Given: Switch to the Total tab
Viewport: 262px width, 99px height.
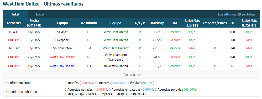Looking at the screenshot, I should pyautogui.click(x=15, y=14).
